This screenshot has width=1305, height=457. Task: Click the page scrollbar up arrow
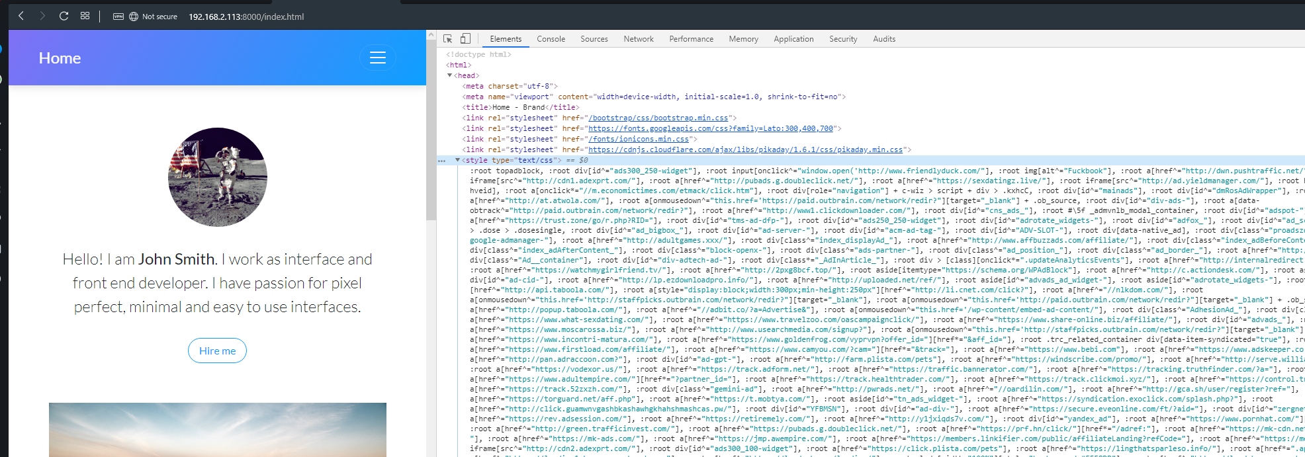click(431, 34)
